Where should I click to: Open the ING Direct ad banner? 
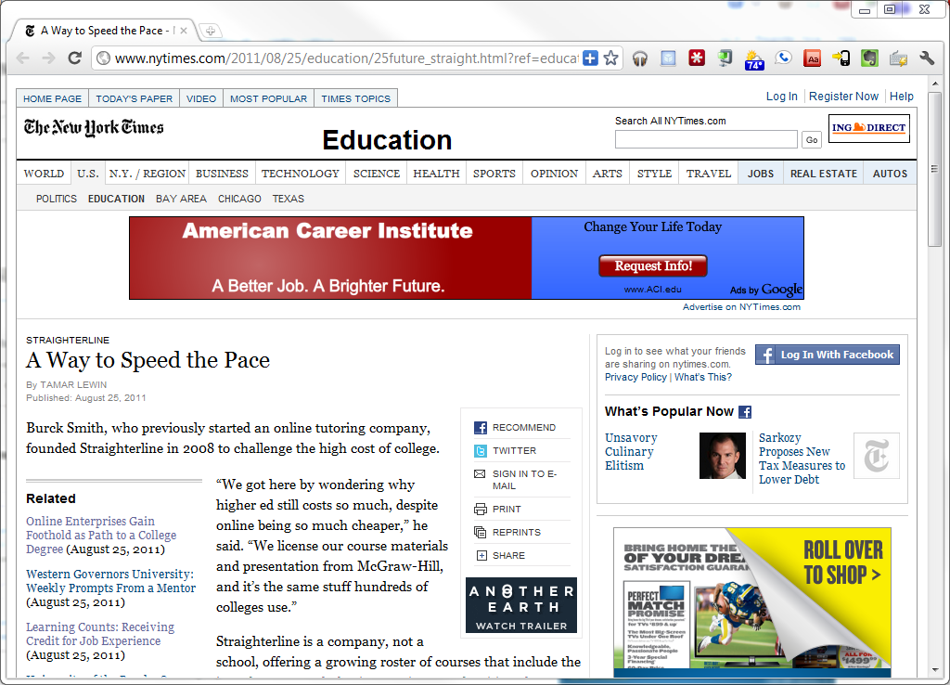(868, 128)
